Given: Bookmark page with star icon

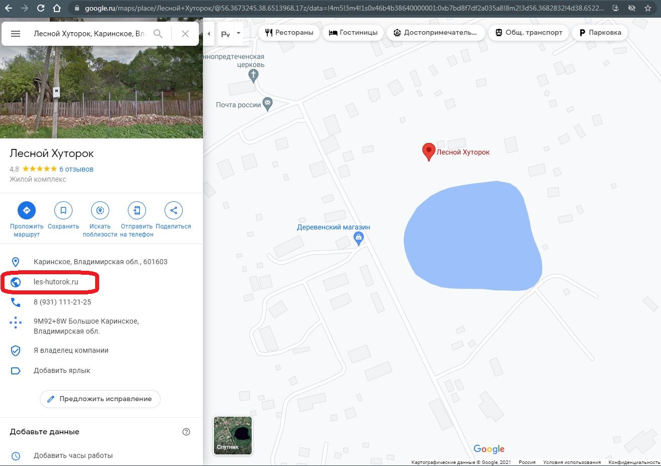Looking at the screenshot, I should (x=648, y=8).
